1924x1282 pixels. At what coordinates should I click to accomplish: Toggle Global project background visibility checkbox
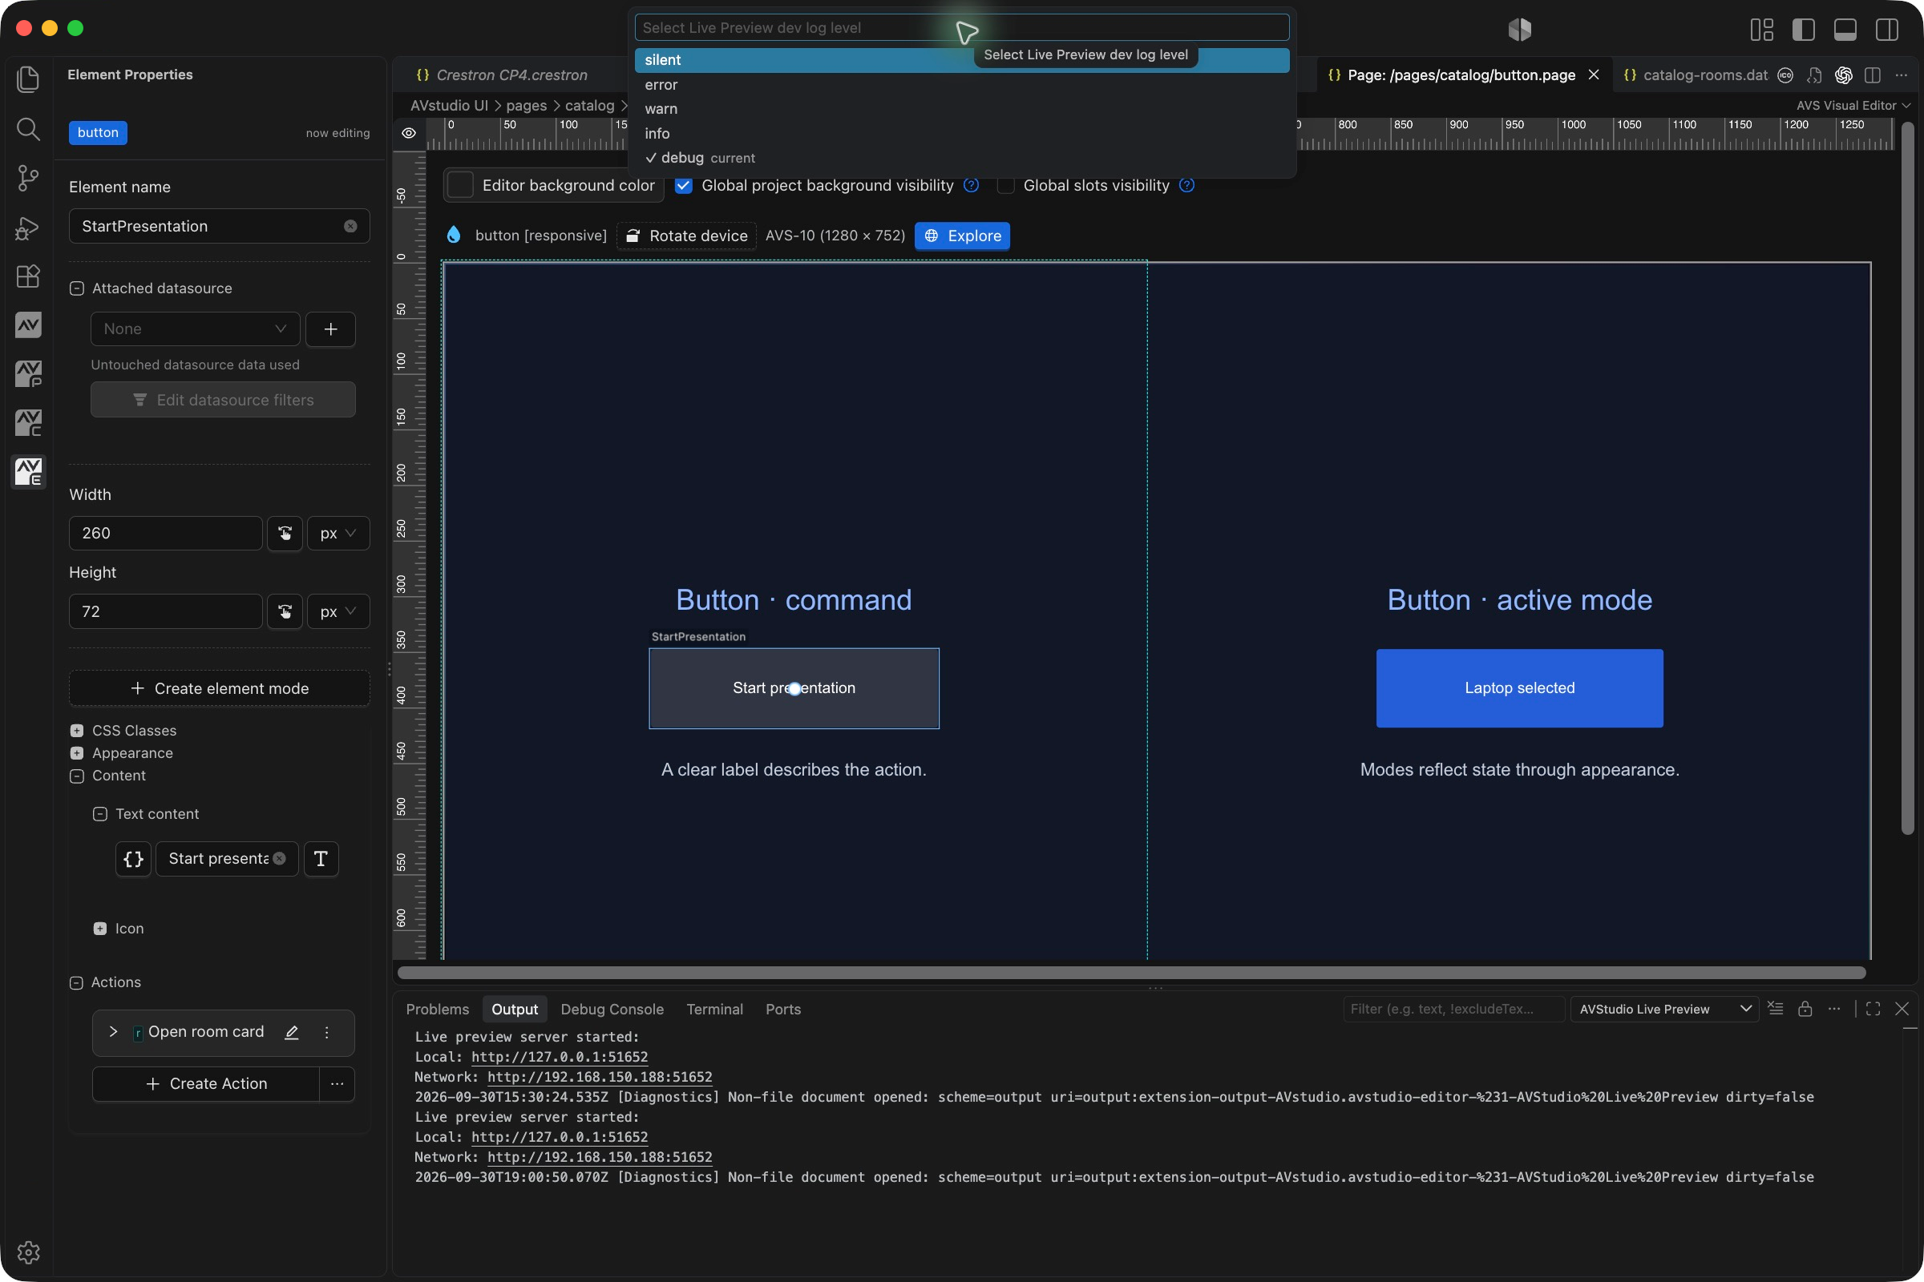(684, 186)
